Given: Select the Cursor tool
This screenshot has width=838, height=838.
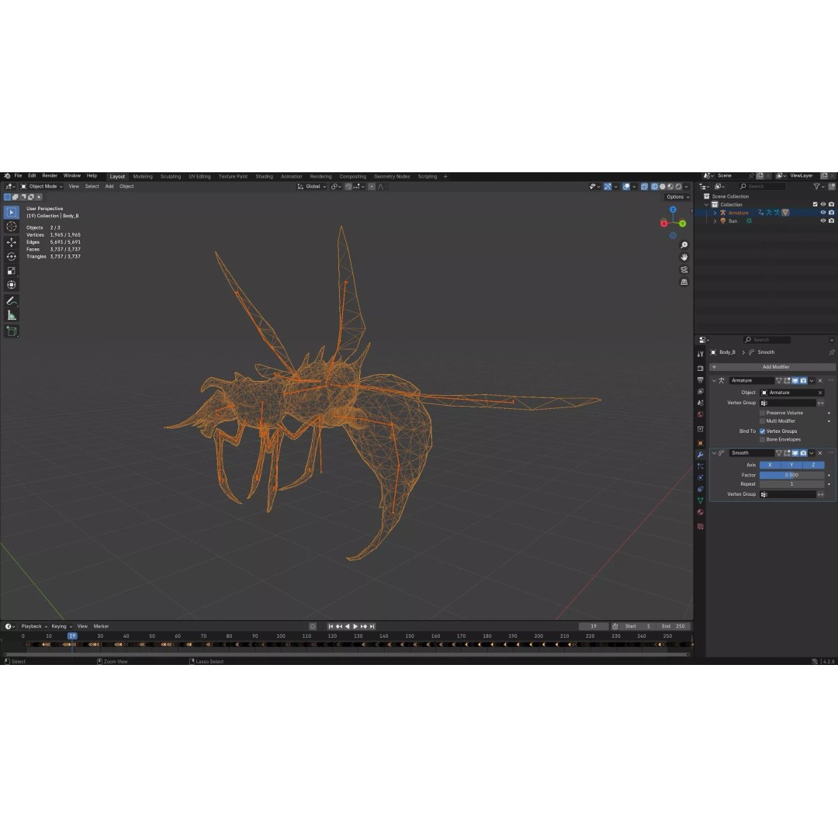Looking at the screenshot, I should click(11, 227).
